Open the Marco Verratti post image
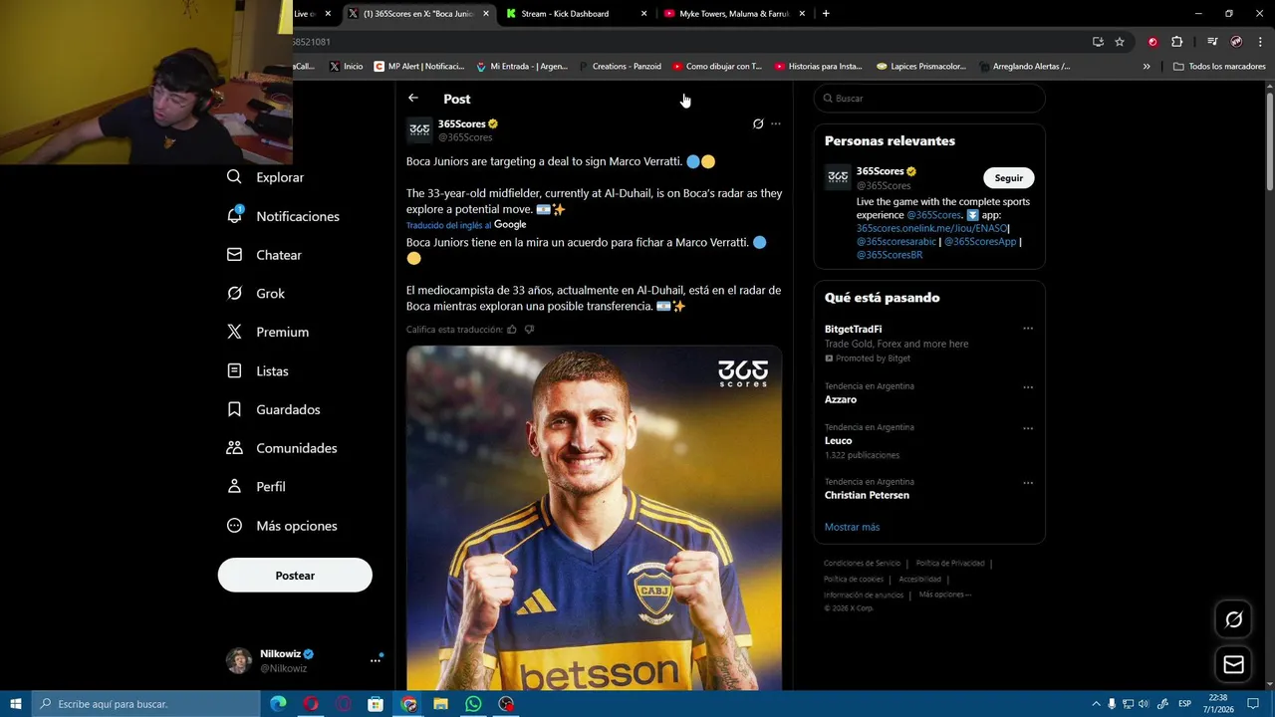The height and width of the screenshot is (717, 1275). click(x=594, y=518)
